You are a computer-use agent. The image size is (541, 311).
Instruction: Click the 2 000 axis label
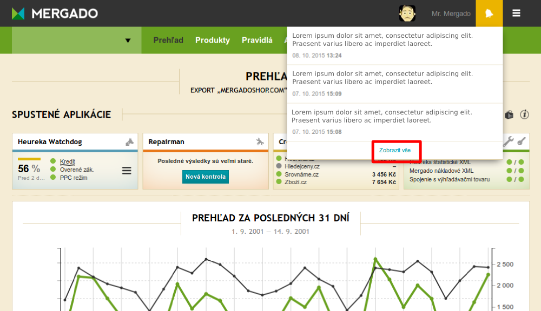505,286
